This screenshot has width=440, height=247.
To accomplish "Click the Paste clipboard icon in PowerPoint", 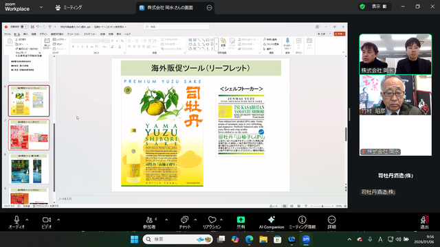I will [x=10, y=42].
